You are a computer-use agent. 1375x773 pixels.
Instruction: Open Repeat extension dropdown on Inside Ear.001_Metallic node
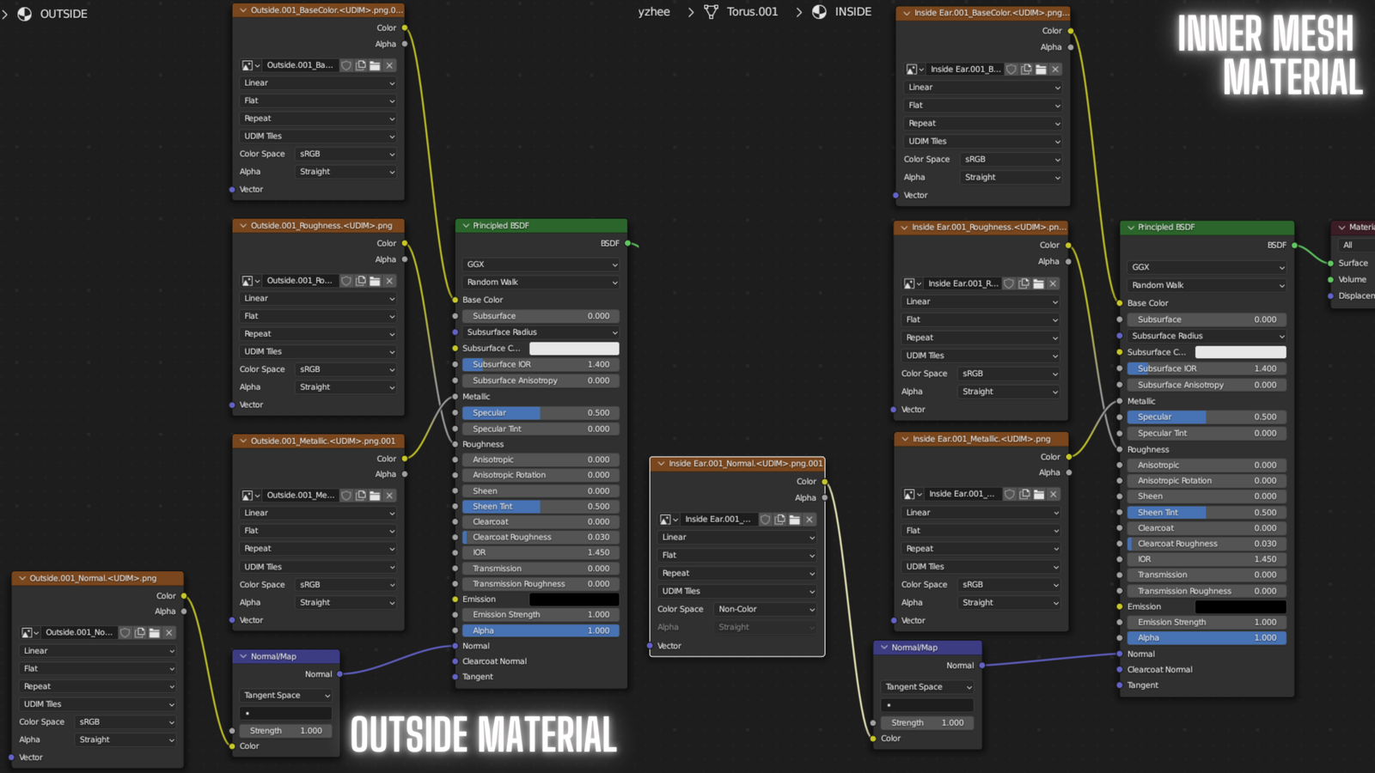981,549
